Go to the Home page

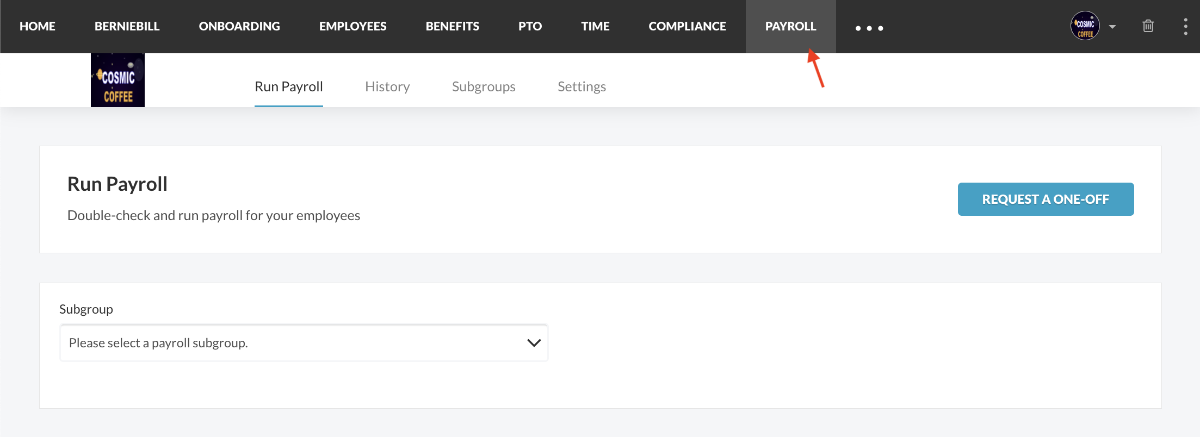tap(38, 26)
